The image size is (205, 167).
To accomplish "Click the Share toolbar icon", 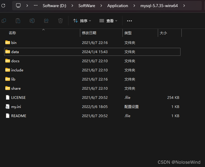I will pyautogui.click(x=46, y=21).
